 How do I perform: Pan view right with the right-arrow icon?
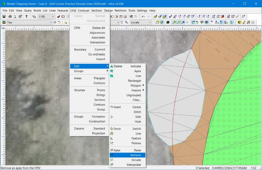click(116, 16)
